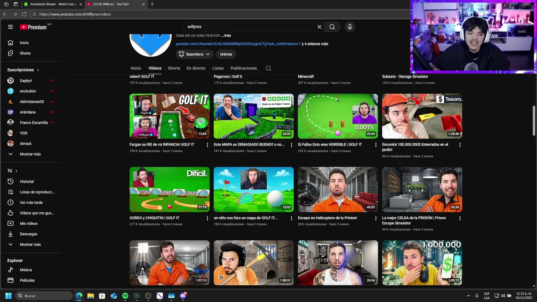This screenshot has width=537, height=302.
Task: Open the YouTube hamburger guide menu
Action: 10,27
